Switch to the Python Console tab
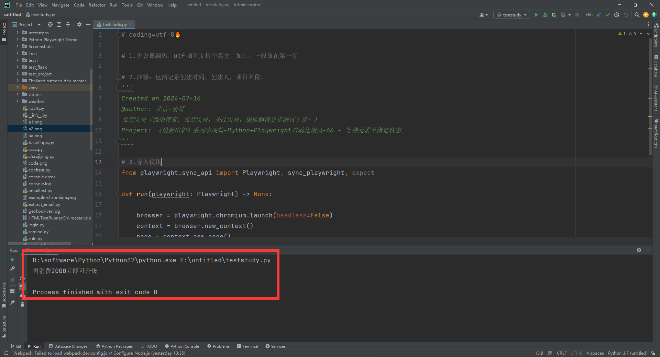 click(x=182, y=346)
